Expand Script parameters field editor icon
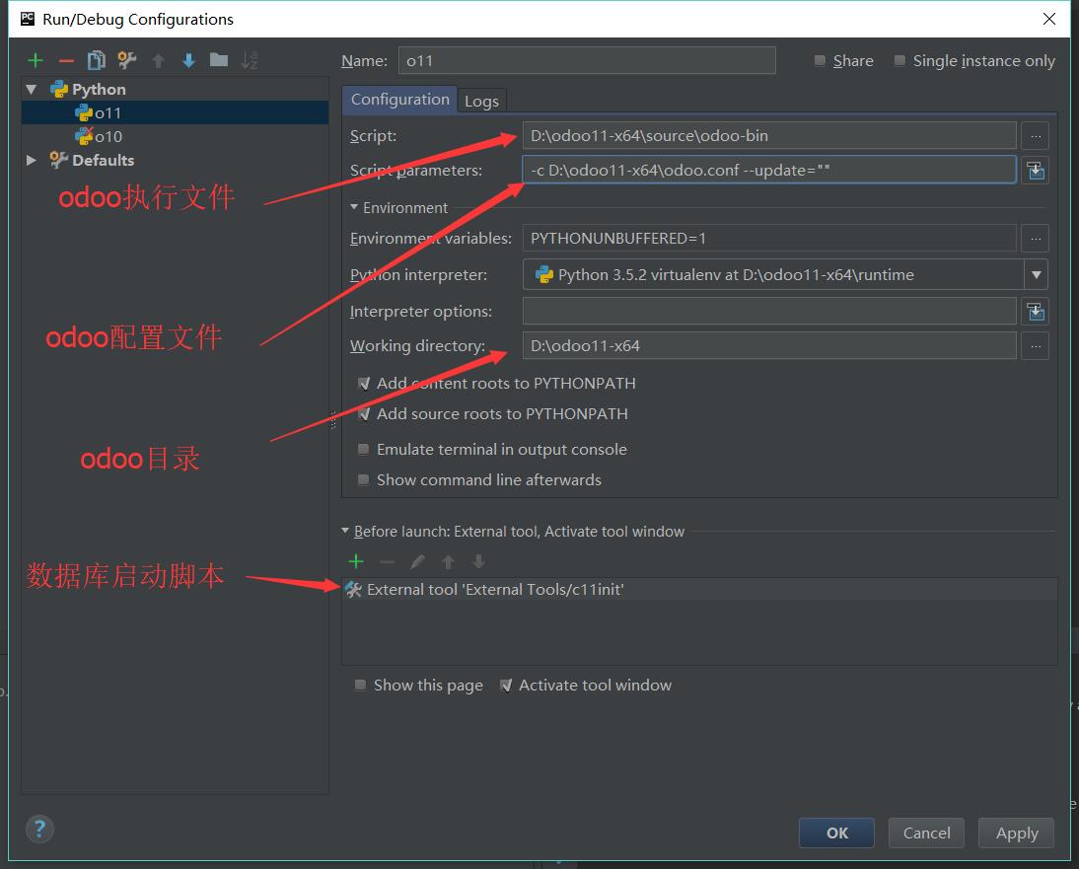Viewport: 1079px width, 869px height. click(1035, 170)
